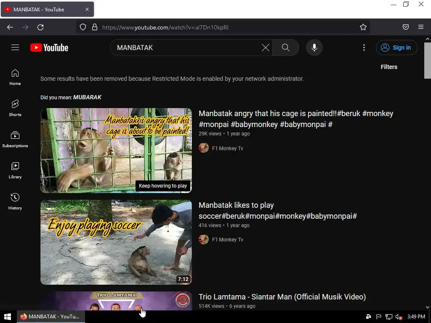Open History in sidebar
The image size is (431, 323).
click(x=15, y=201)
